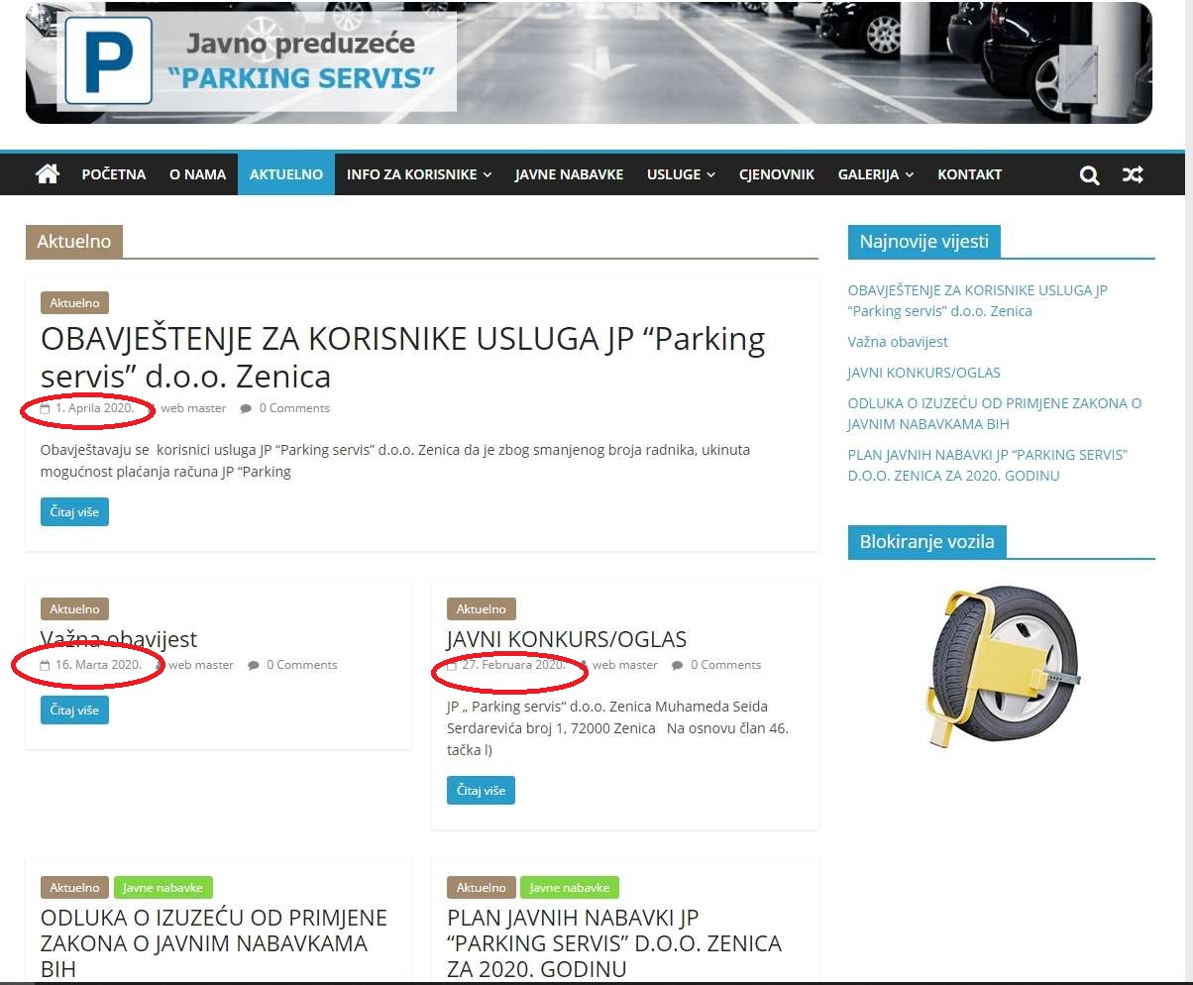
Task: Click the home icon in navigation bar
Action: [x=47, y=174]
